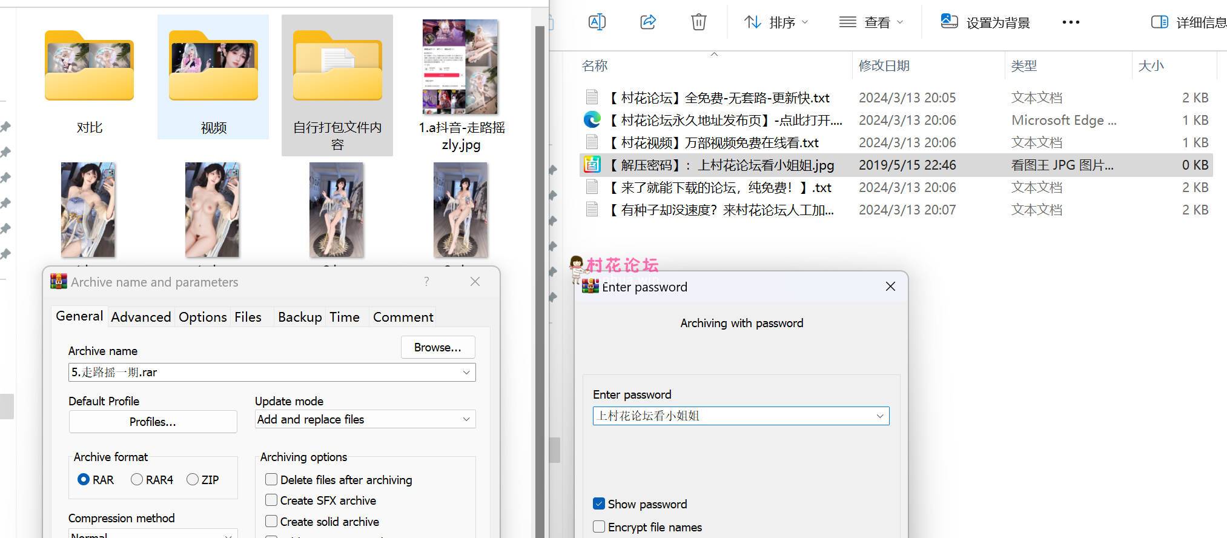Toggle the 详细信息 details pane
The width and height of the screenshot is (1227, 538).
pos(1188,22)
